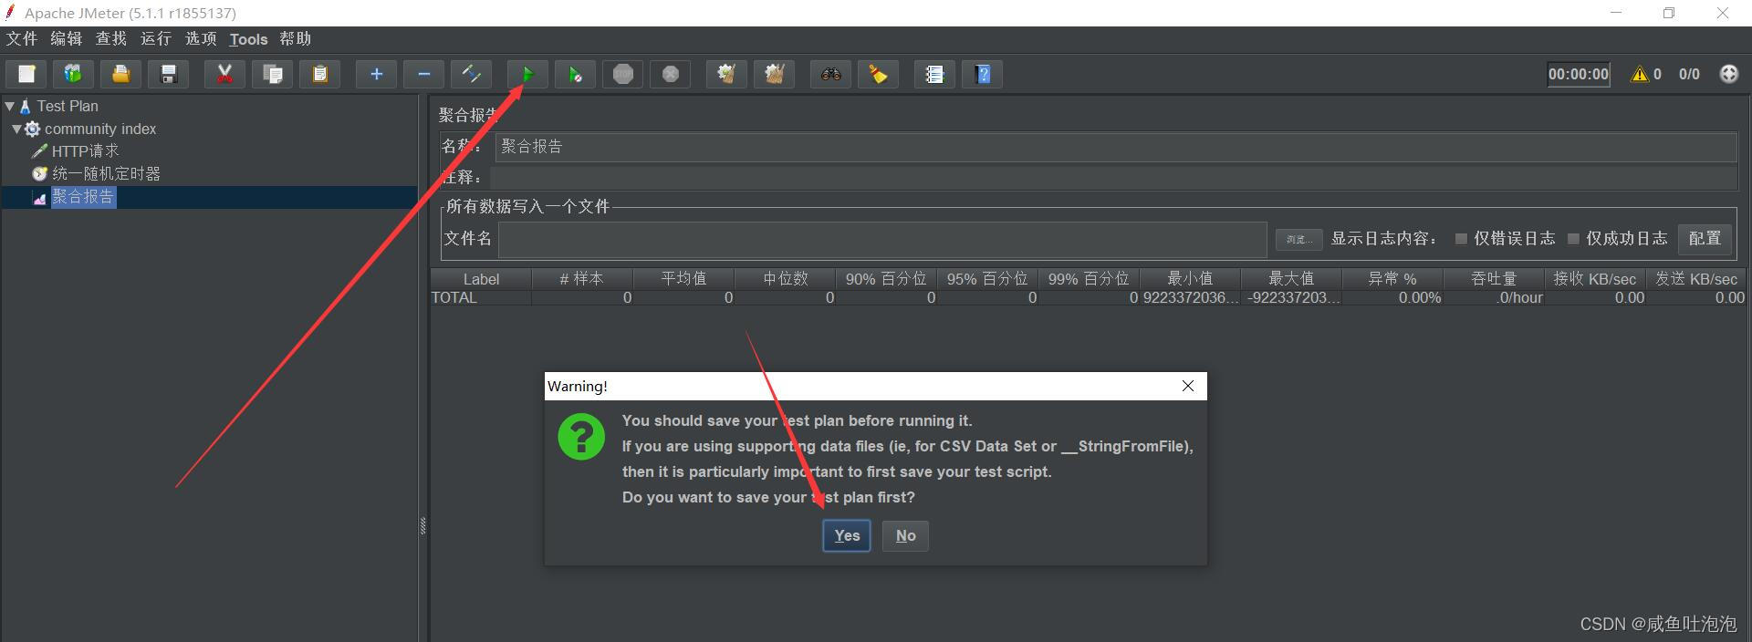Click the 最小值 column header
Viewport: 1752px width, 642px height.
1190,279
